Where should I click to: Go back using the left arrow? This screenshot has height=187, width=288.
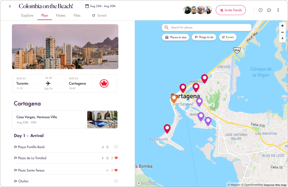click(x=10, y=6)
